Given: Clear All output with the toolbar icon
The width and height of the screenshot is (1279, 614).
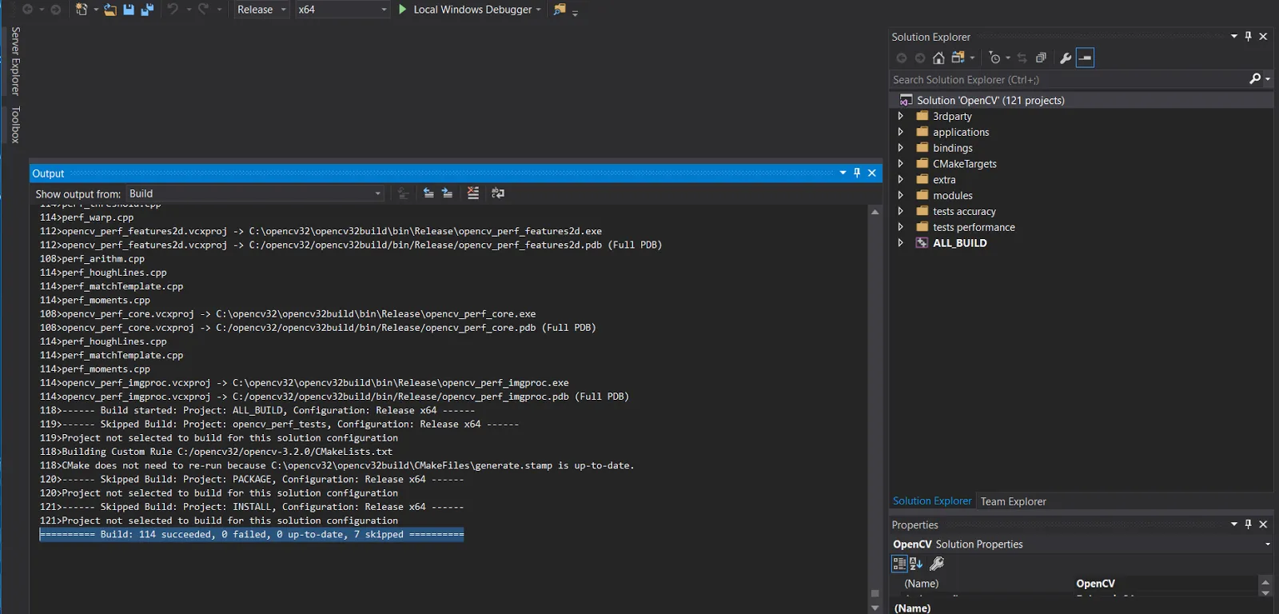Looking at the screenshot, I should (x=473, y=193).
